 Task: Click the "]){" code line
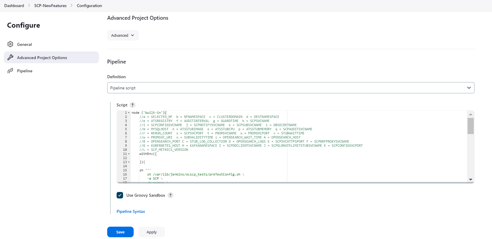coord(142,162)
